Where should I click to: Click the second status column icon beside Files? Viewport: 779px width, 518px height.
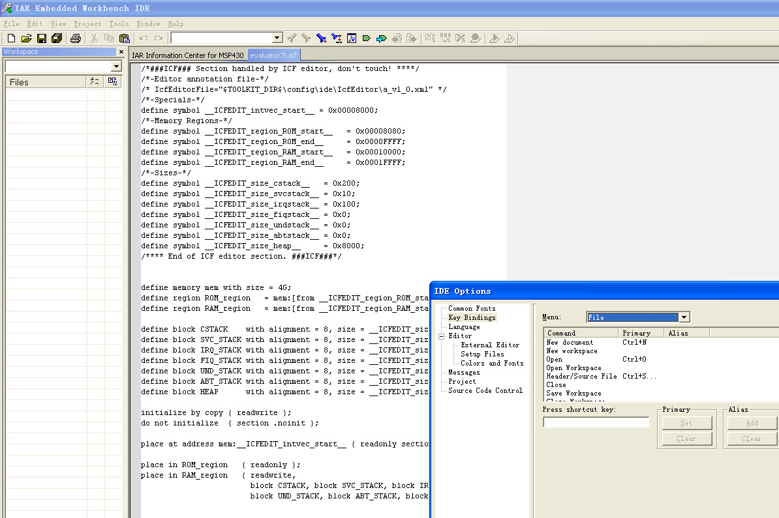[112, 82]
